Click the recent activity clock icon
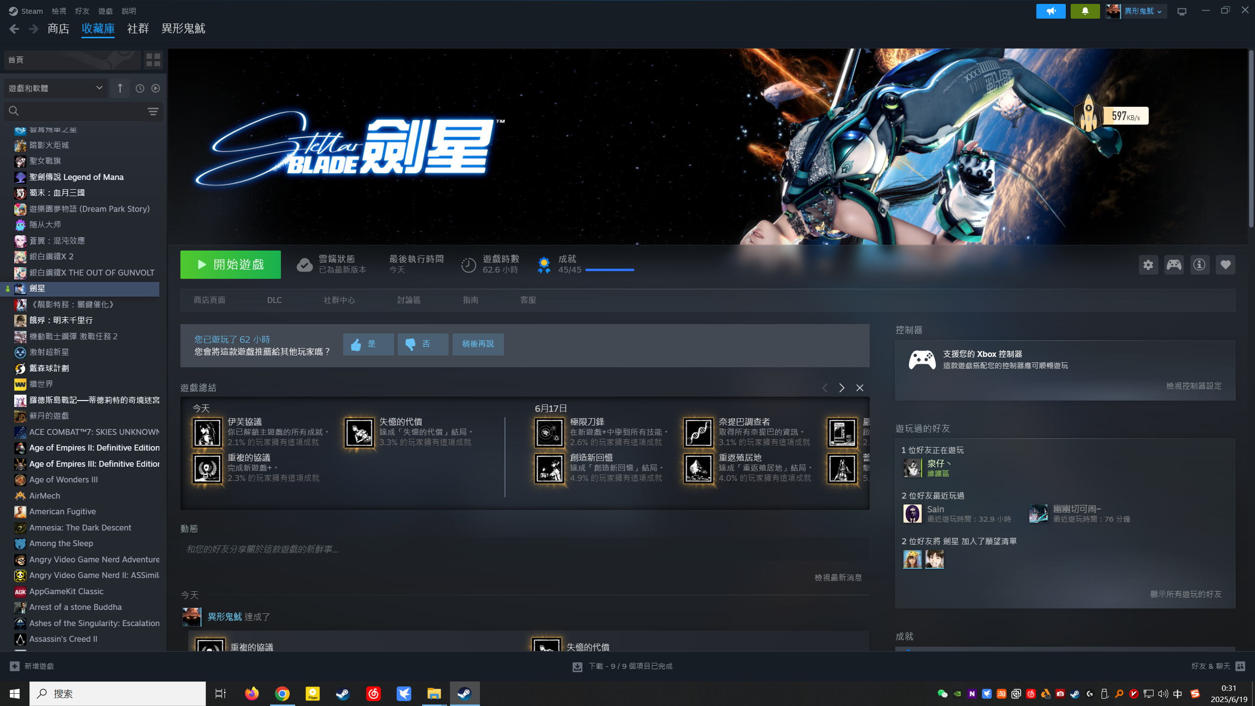1255x706 pixels. pos(140,88)
